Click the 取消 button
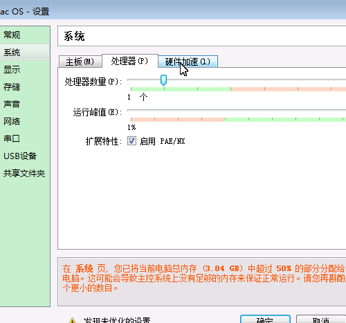 coord(321,320)
